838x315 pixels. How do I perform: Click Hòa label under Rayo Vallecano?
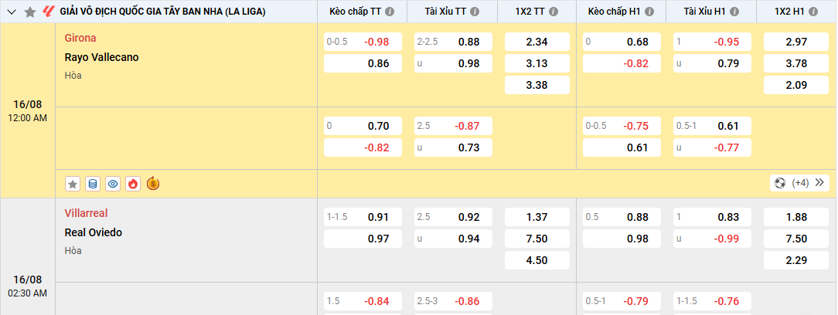tap(73, 76)
